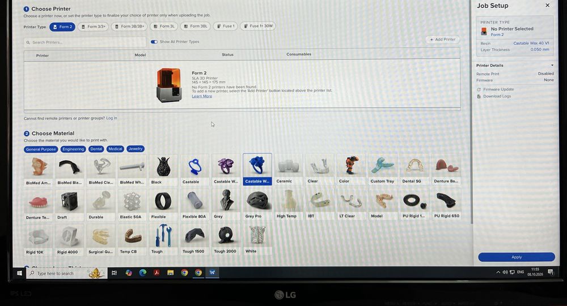Collapse the Printer Details section
Image resolution: width=567 pixels, height=306 pixels.
point(552,65)
